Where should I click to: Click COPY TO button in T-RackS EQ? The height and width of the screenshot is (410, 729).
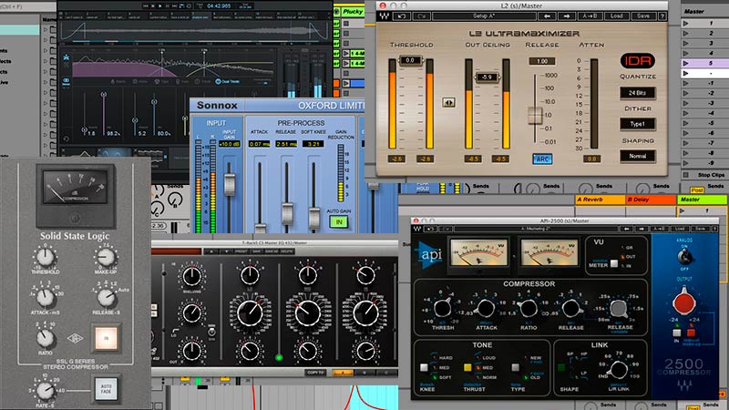[x=315, y=373]
